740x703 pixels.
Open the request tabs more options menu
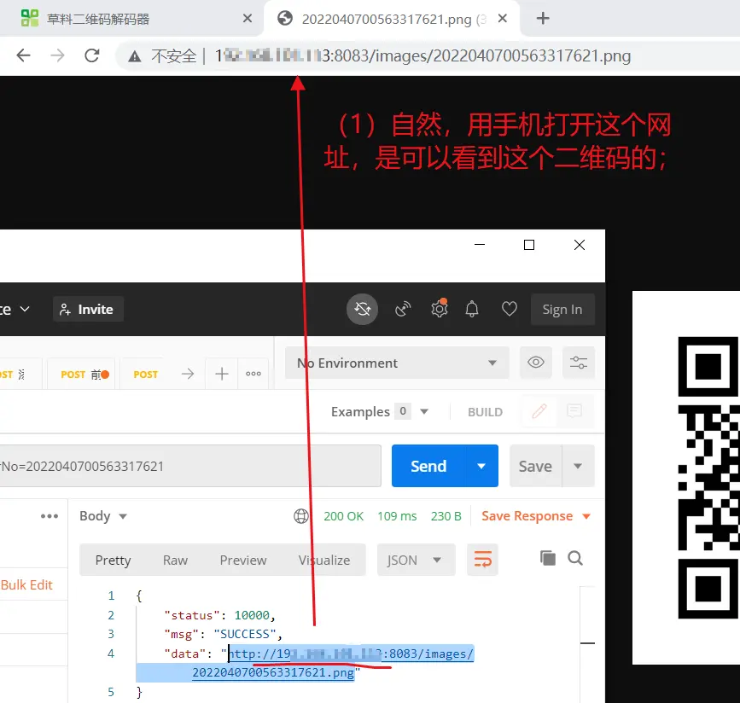[253, 374]
